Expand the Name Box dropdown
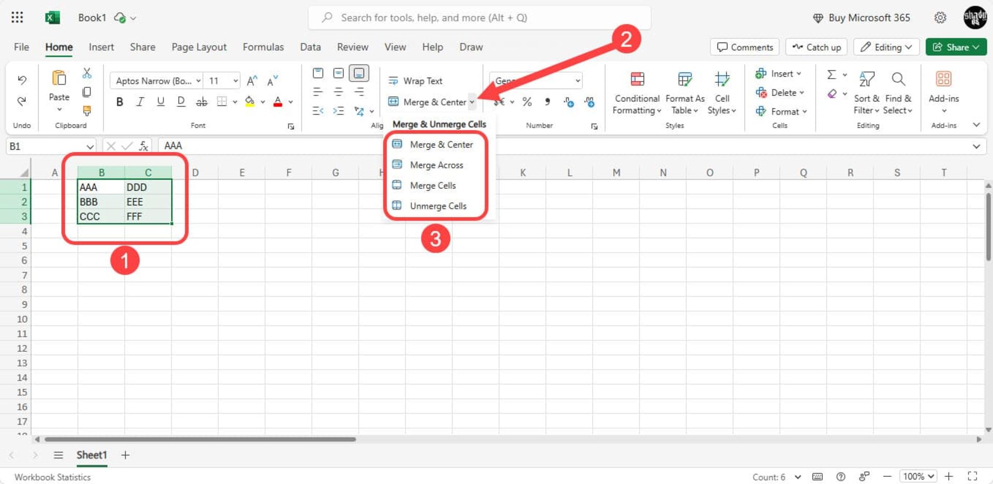Viewport: 993px width, 484px height. pos(90,147)
